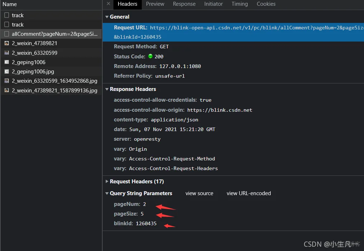
Task: Click the image icon beside 2_weixin_63320599_1634952868.jpg
Action: [7, 81]
